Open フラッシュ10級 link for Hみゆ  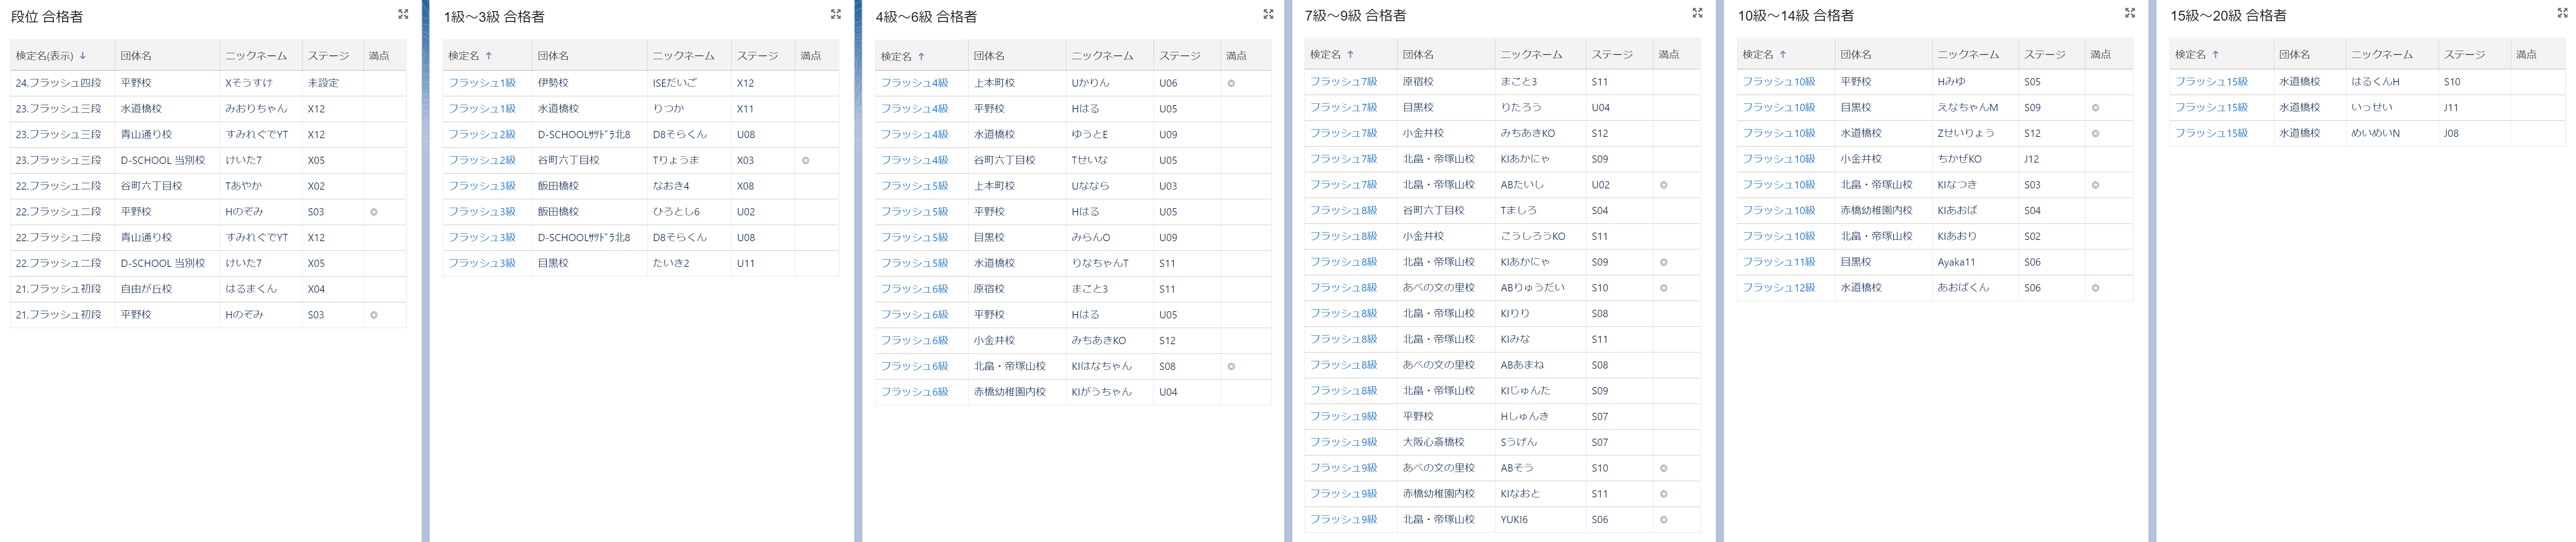tap(1779, 82)
